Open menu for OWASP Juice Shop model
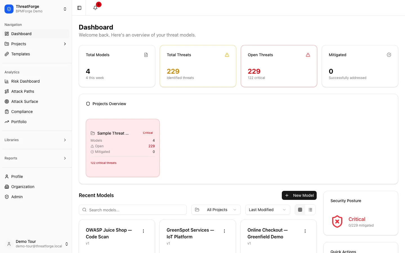The width and height of the screenshot is (405, 253). pos(143,231)
